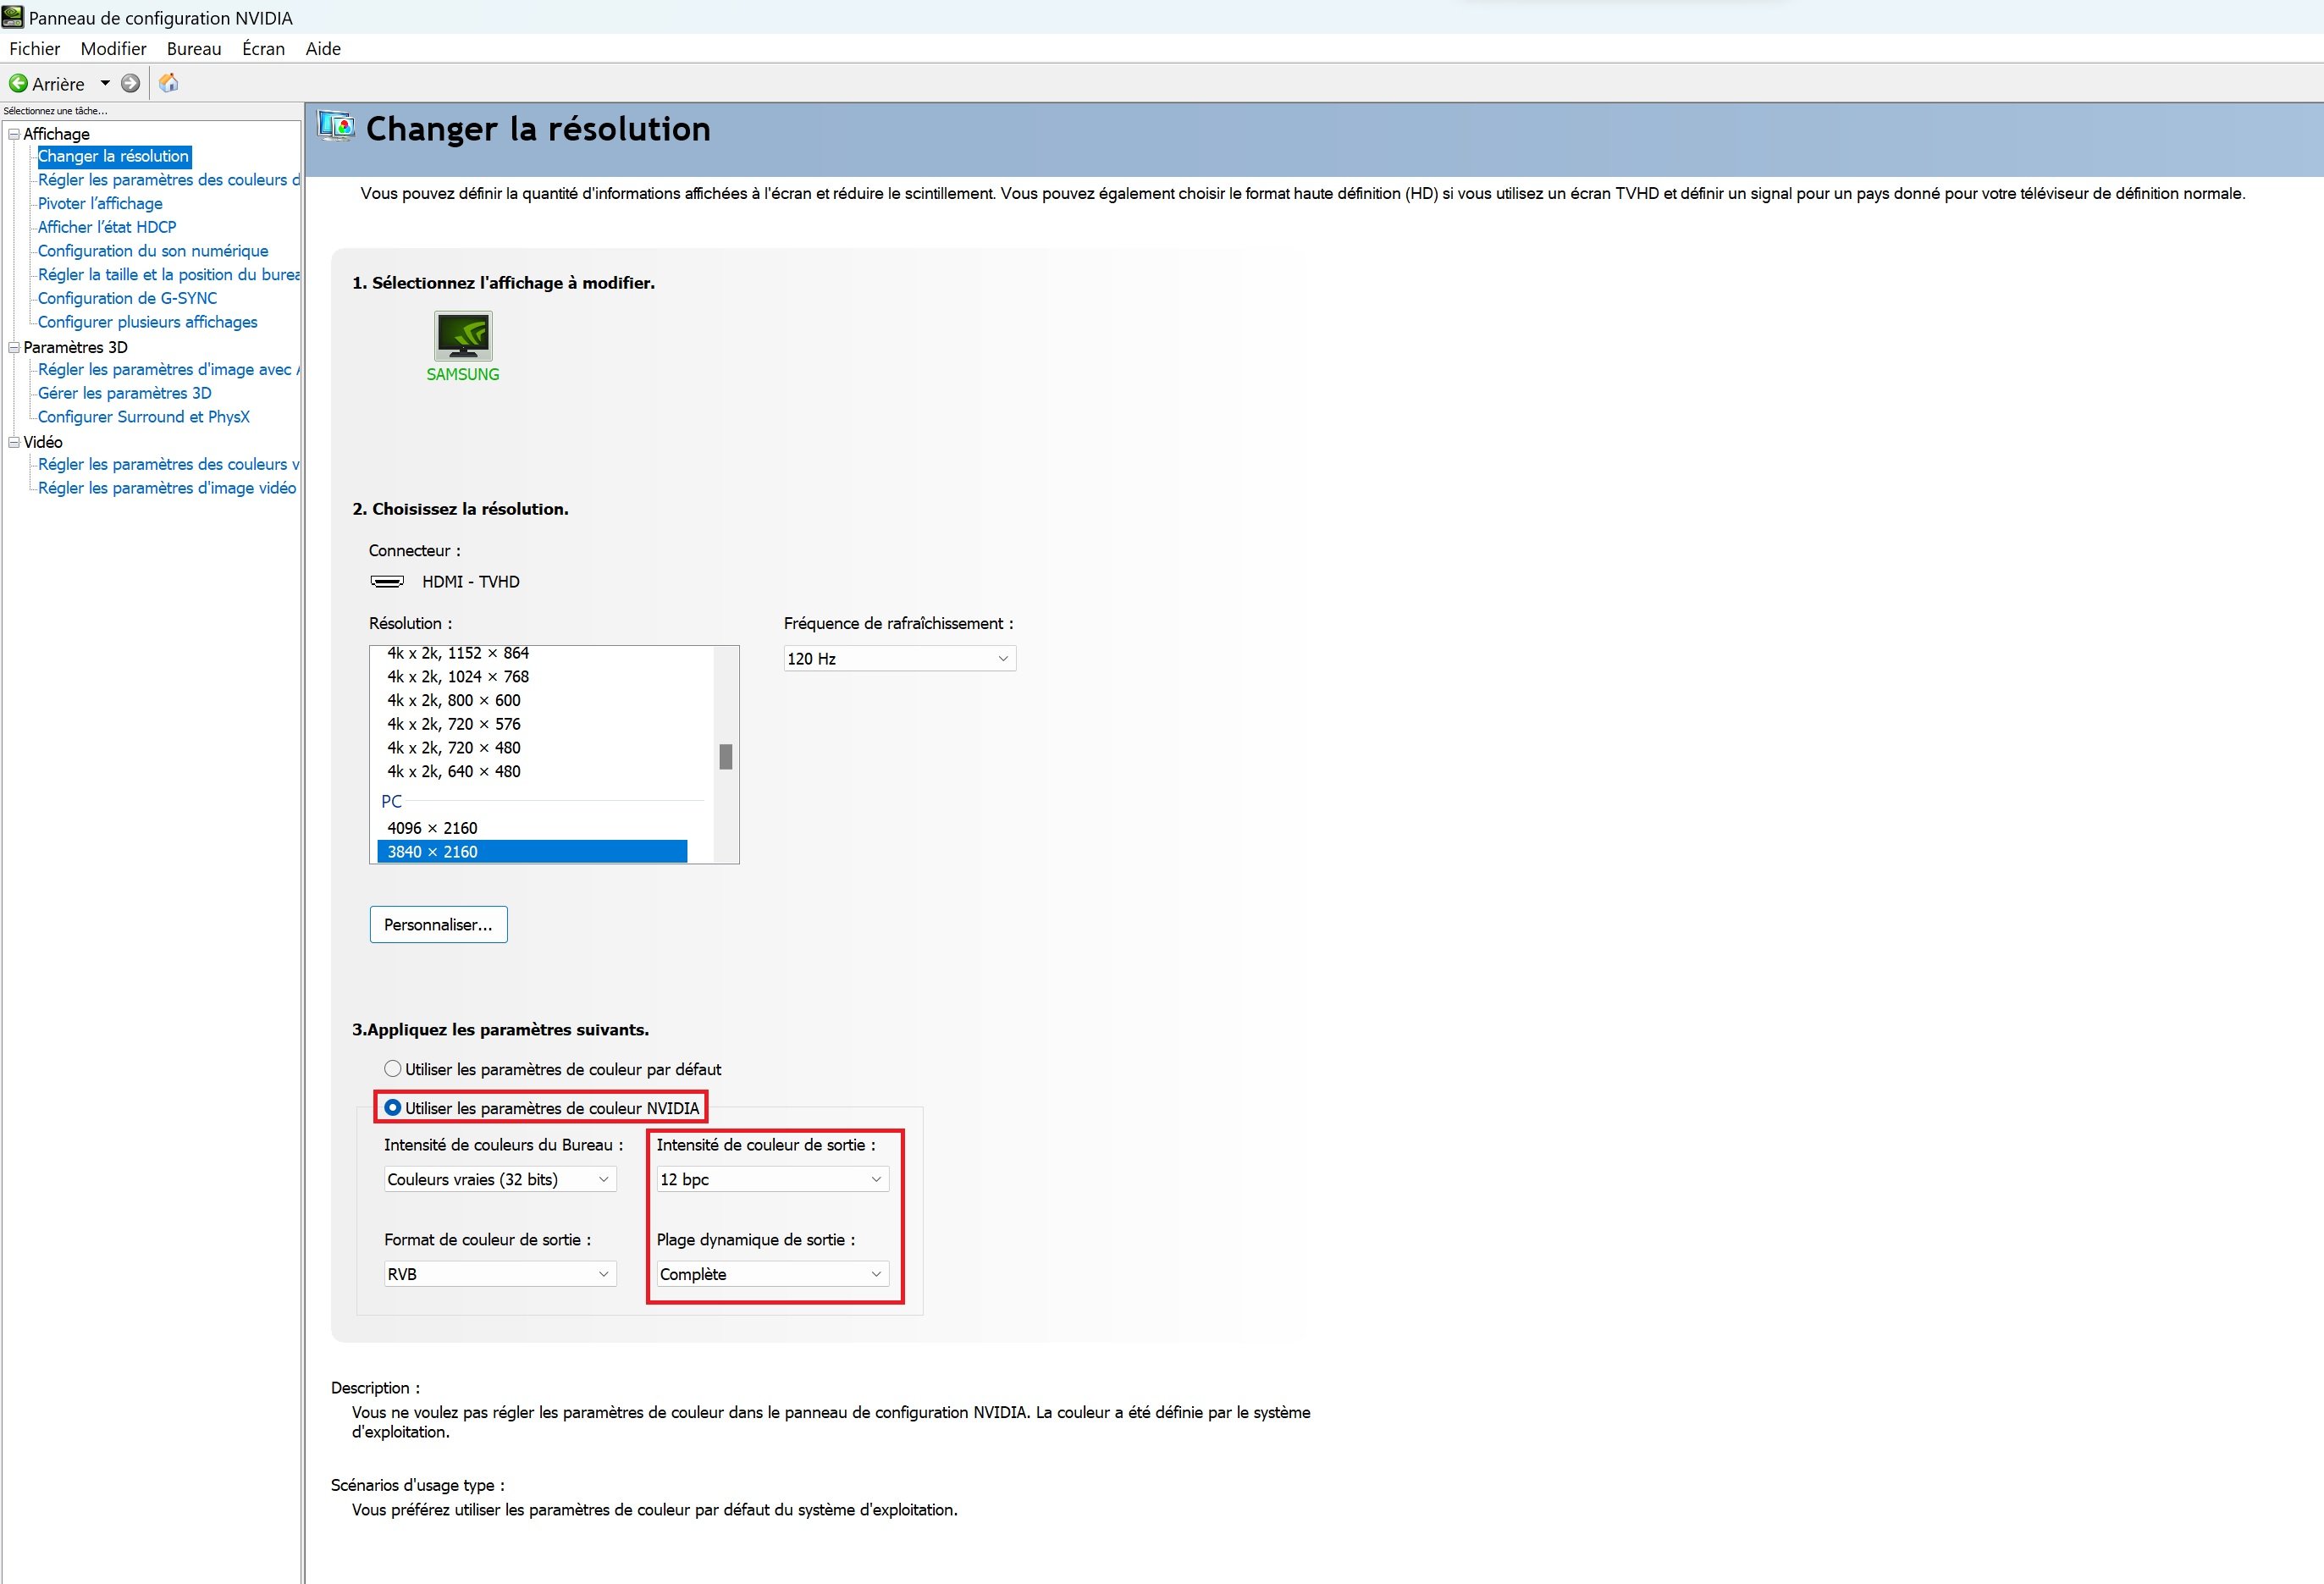This screenshot has width=2324, height=1584.
Task: Click the green Arrière back arrow icon
Action: tap(18, 84)
